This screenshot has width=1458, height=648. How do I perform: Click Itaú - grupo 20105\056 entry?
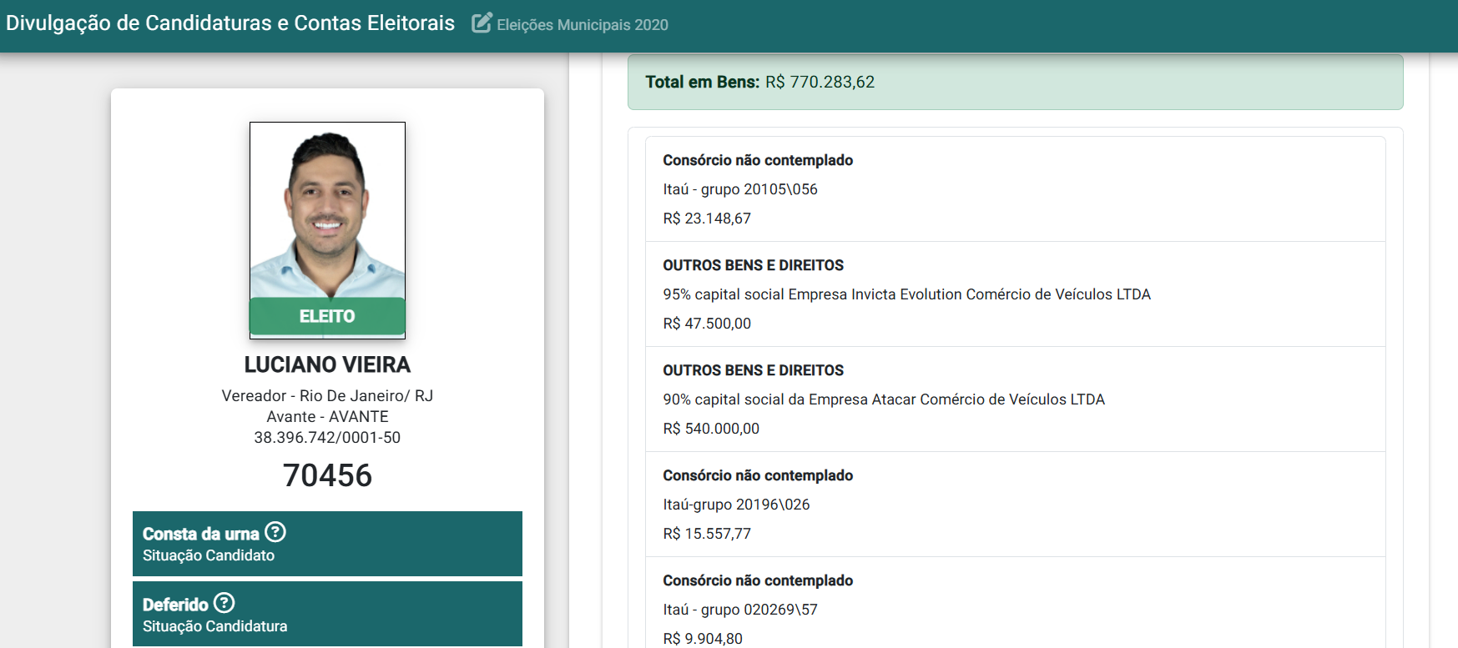click(x=740, y=189)
